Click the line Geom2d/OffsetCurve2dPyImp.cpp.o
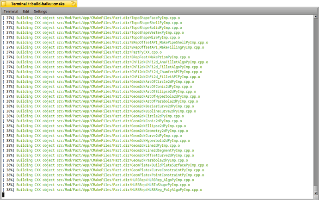This screenshot has width=319, height=200. click(98, 156)
